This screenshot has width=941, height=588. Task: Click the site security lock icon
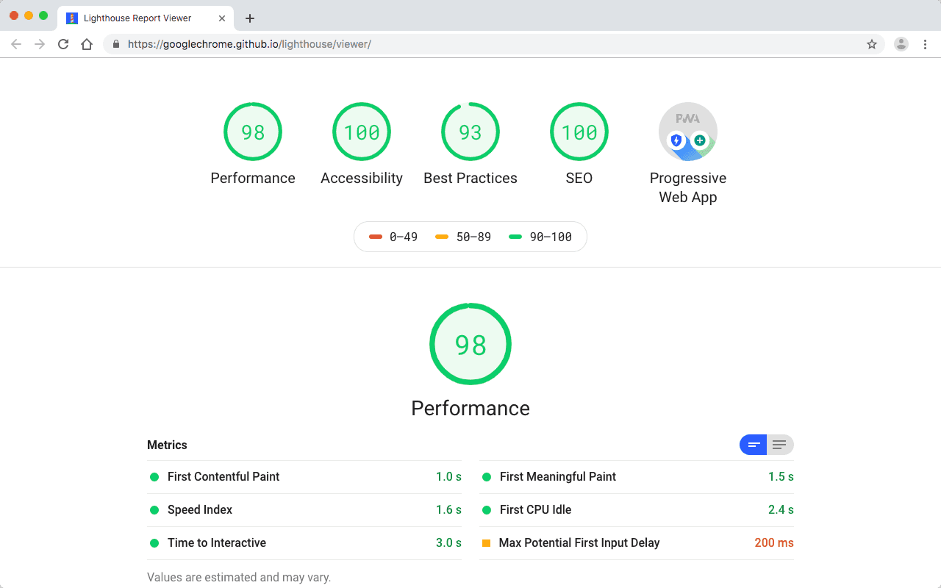[x=115, y=44]
